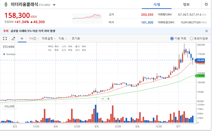Switch to the 정보 tab
Image resolution: width=212 pixels, height=131 pixels.
(186, 5)
